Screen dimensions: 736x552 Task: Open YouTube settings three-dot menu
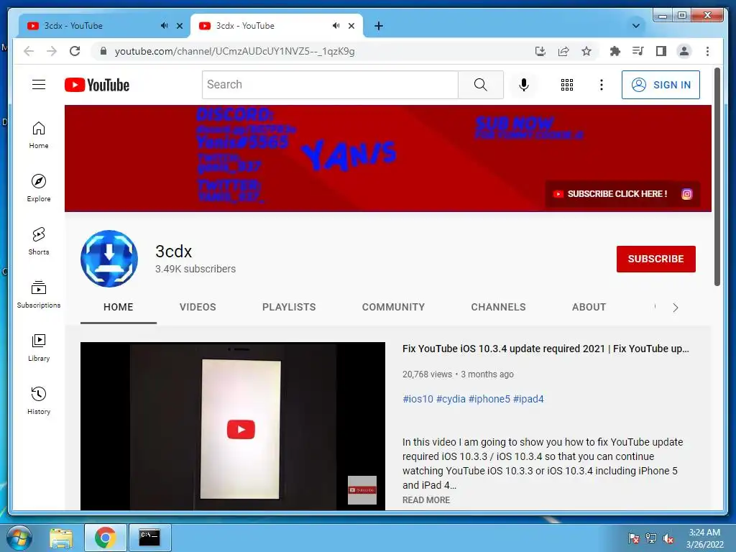click(602, 85)
